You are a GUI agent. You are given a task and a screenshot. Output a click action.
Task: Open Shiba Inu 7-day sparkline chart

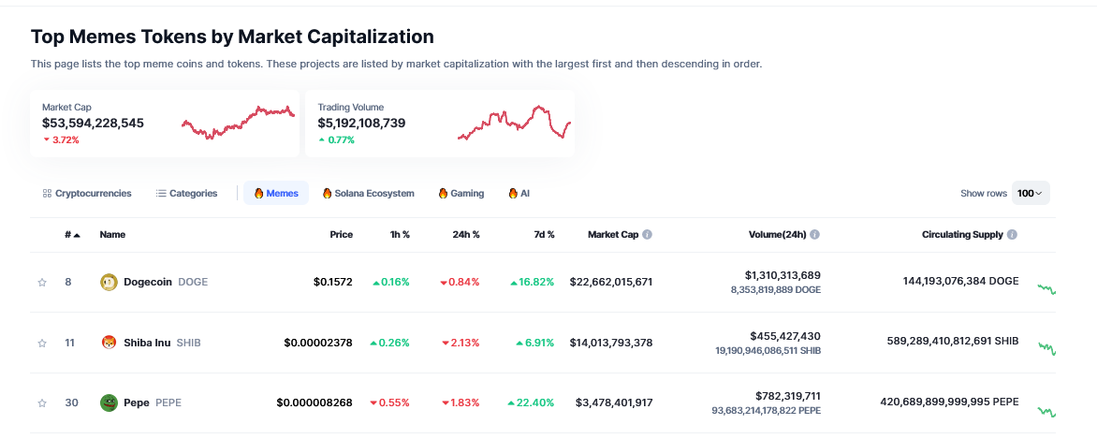click(1046, 348)
